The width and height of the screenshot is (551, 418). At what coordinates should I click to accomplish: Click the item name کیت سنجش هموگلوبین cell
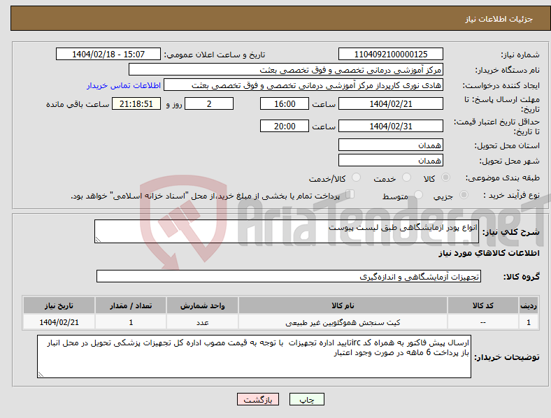pyautogui.click(x=343, y=322)
